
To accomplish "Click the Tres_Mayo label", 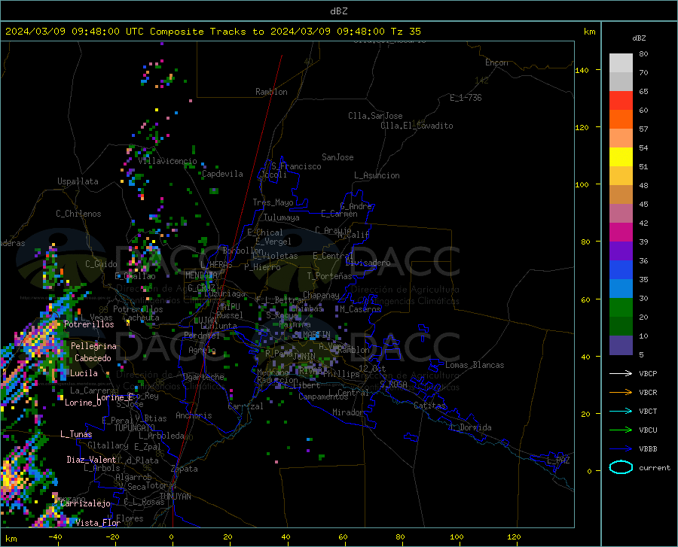I will (x=273, y=202).
